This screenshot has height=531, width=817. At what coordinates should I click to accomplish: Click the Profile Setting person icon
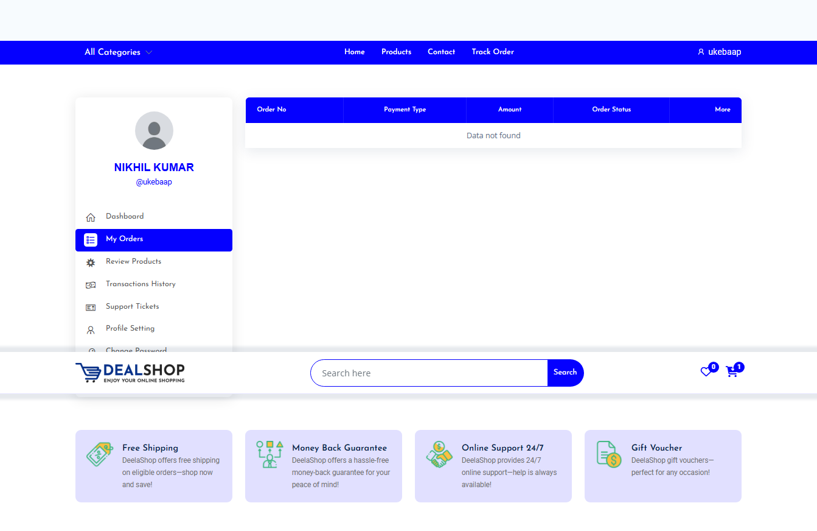pos(91,330)
